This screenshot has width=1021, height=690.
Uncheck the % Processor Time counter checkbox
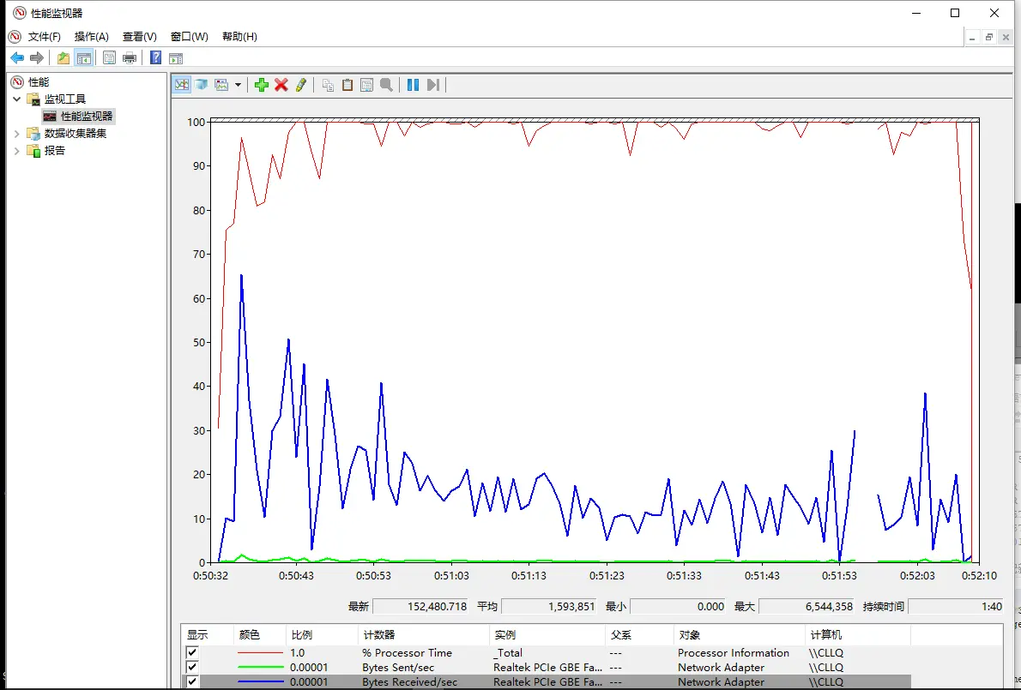[x=192, y=652]
